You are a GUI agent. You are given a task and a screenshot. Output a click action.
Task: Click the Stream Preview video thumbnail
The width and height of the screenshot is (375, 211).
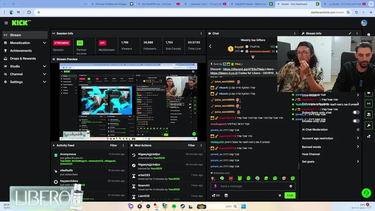(128, 102)
